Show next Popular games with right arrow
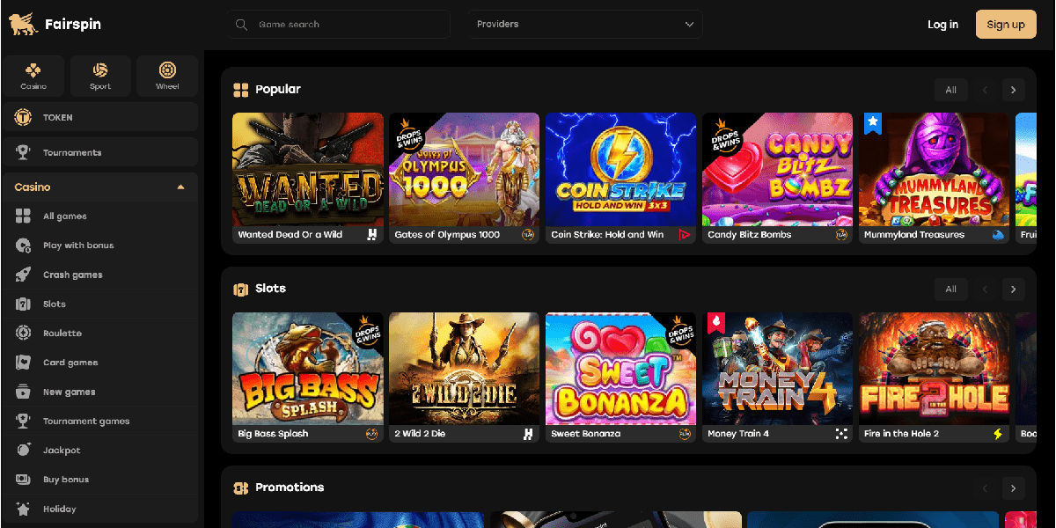The image size is (1056, 528). coord(1013,90)
